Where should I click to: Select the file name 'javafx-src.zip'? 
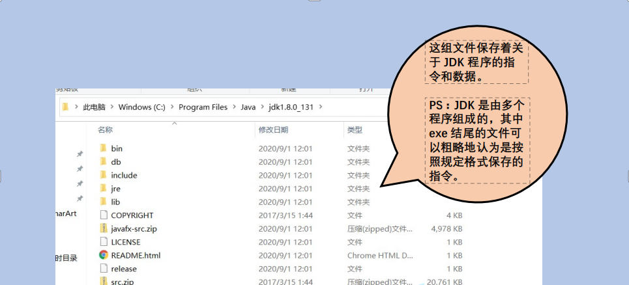tap(134, 229)
